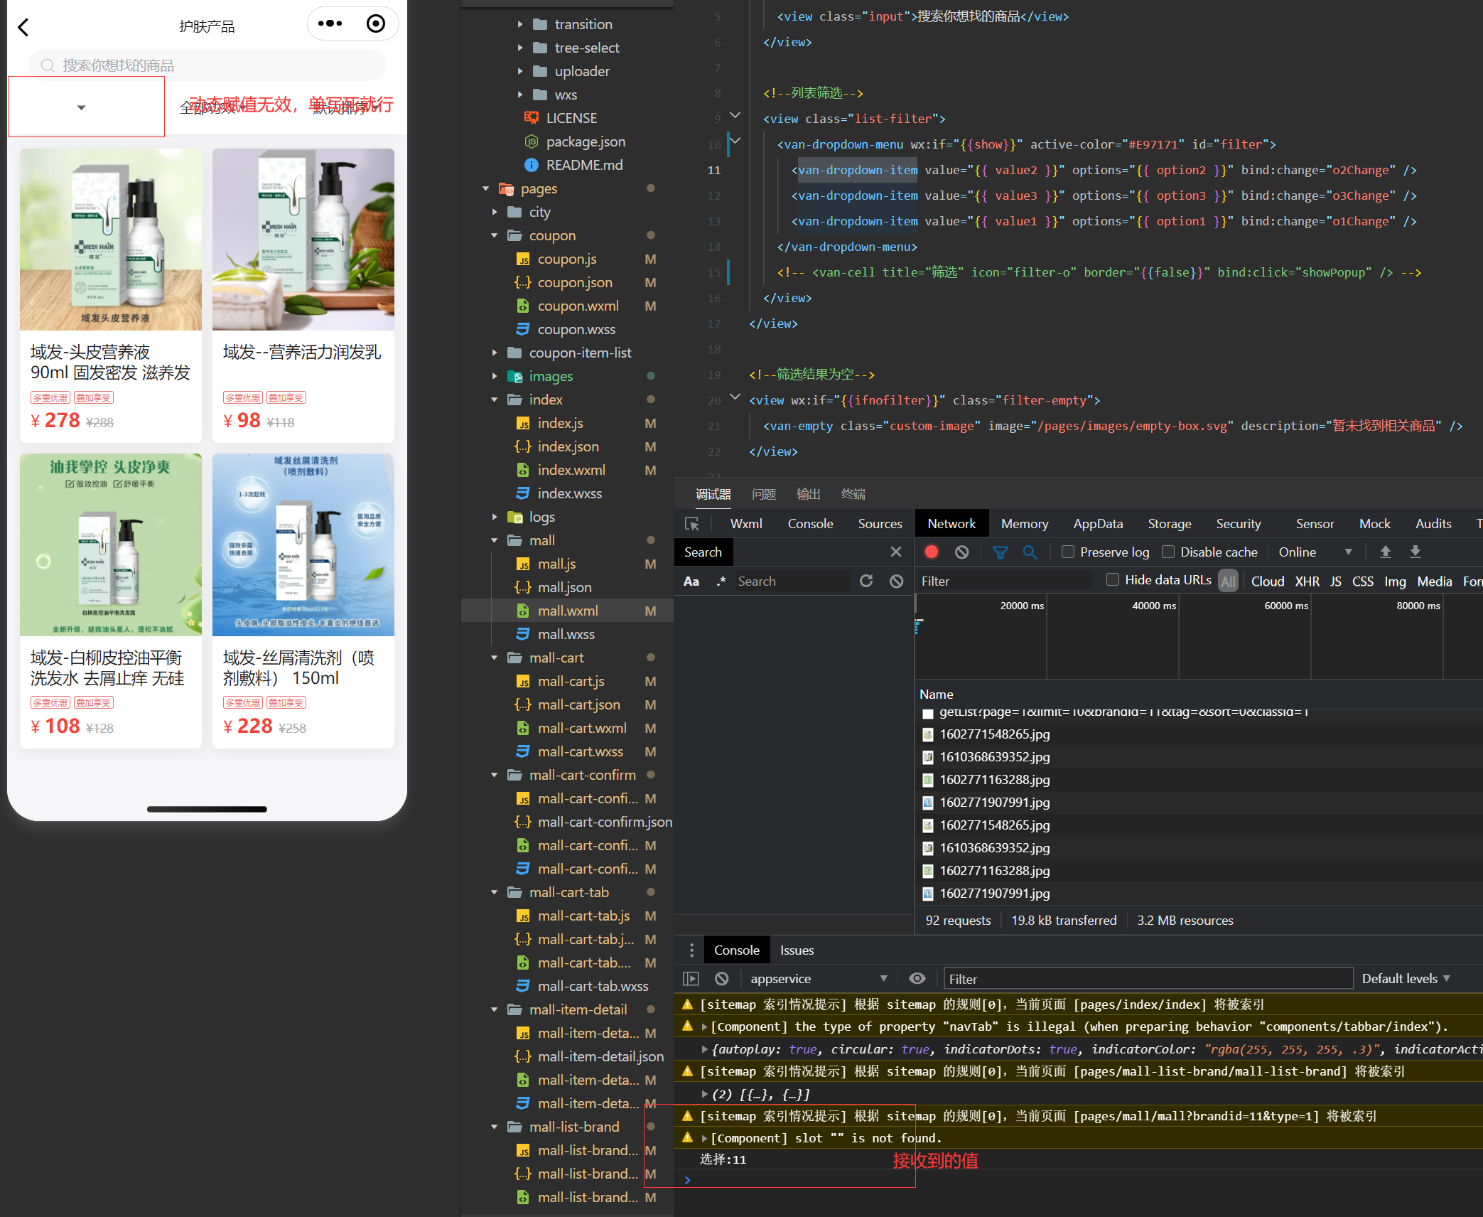Image resolution: width=1483 pixels, height=1217 pixels.
Task: Clear the network log with the block icon
Action: [x=961, y=552]
